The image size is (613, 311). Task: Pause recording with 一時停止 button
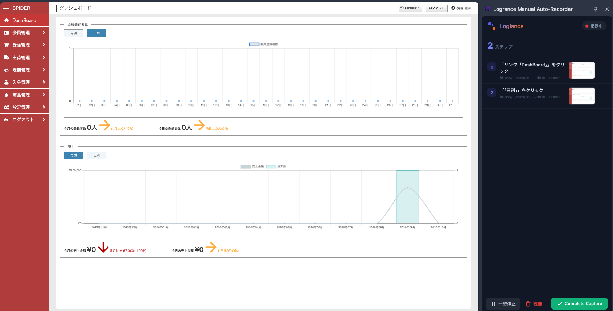click(x=503, y=304)
